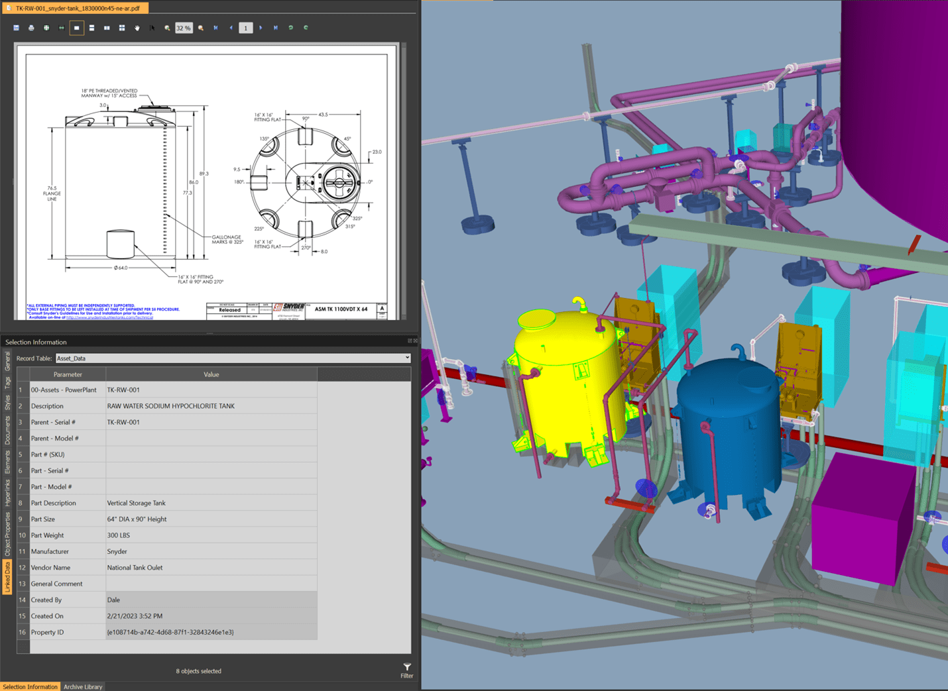948x691 pixels.
Task: Click the snyderindustriestanks.com link in drawing
Action: pos(109,317)
